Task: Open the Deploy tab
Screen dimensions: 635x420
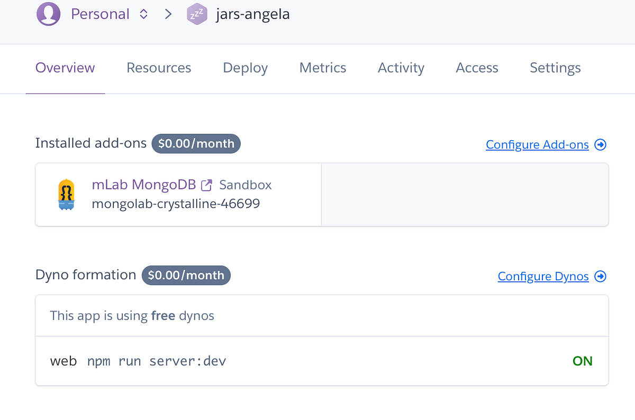Action: click(x=245, y=68)
